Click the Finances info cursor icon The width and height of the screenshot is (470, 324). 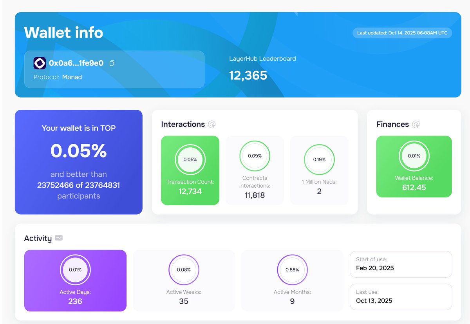[x=416, y=125]
